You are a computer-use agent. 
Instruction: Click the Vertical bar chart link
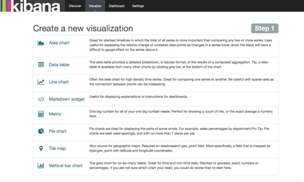pyautogui.click(x=65, y=166)
